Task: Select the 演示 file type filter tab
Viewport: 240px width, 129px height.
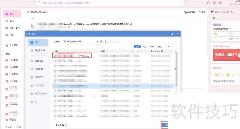Action: pyautogui.click(x=160, y=47)
